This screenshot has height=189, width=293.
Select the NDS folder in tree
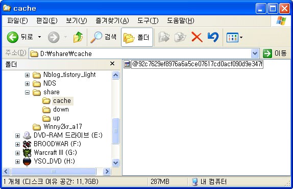[x=50, y=83]
